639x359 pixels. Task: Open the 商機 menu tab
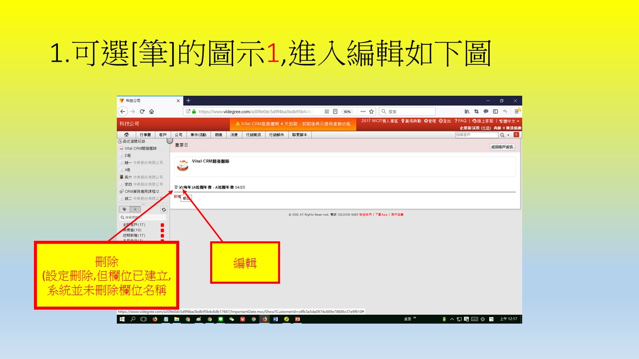pos(218,135)
